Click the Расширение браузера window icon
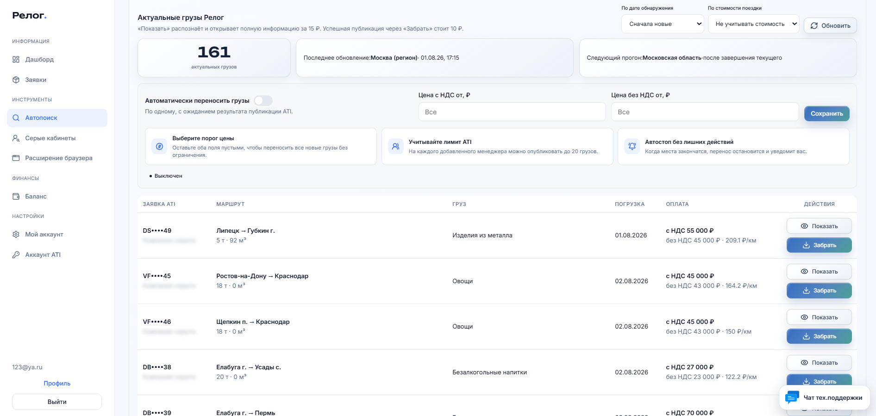 click(16, 158)
